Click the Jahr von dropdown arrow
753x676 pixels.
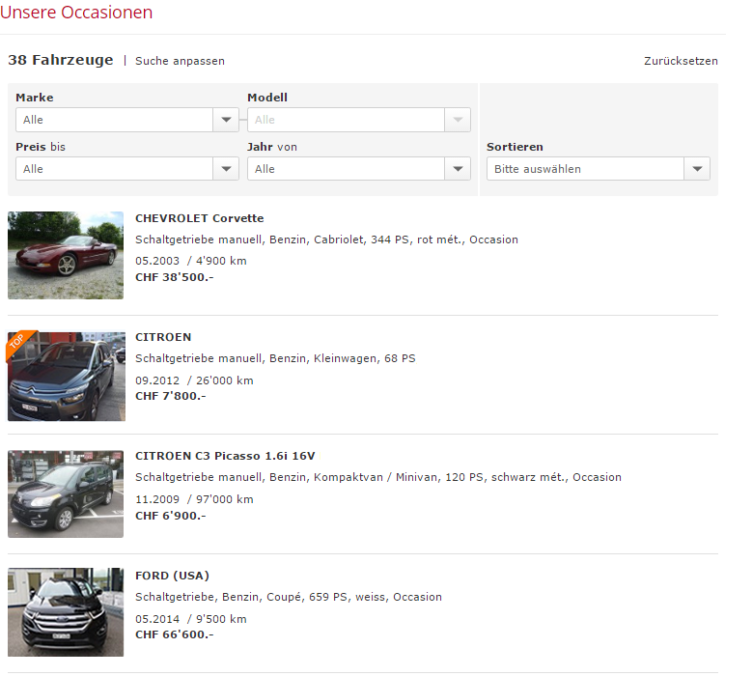pyautogui.click(x=458, y=169)
